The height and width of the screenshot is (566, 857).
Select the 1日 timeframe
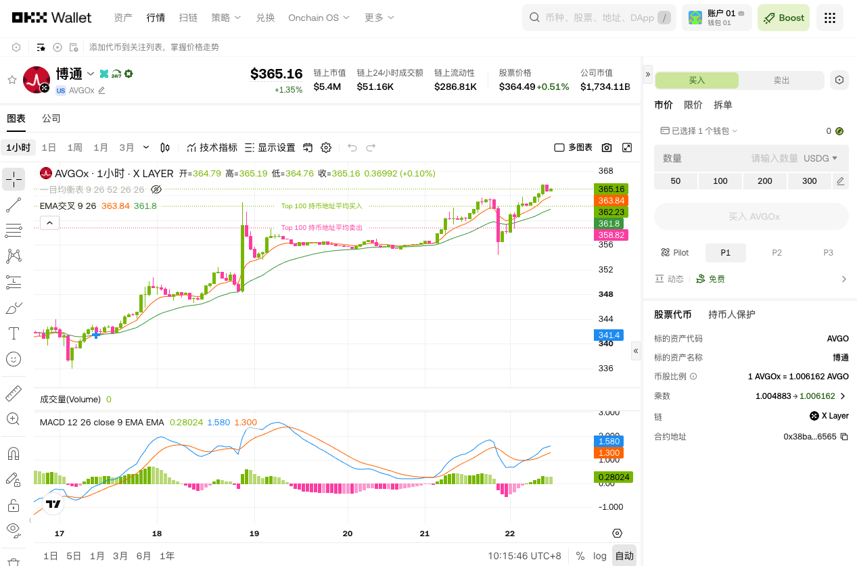[49, 147]
